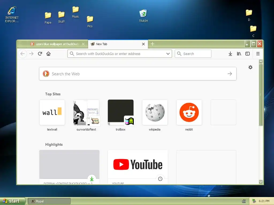Open the external-content duckduckgo highlight card
The height and width of the screenshot is (205, 274).
coord(69,167)
